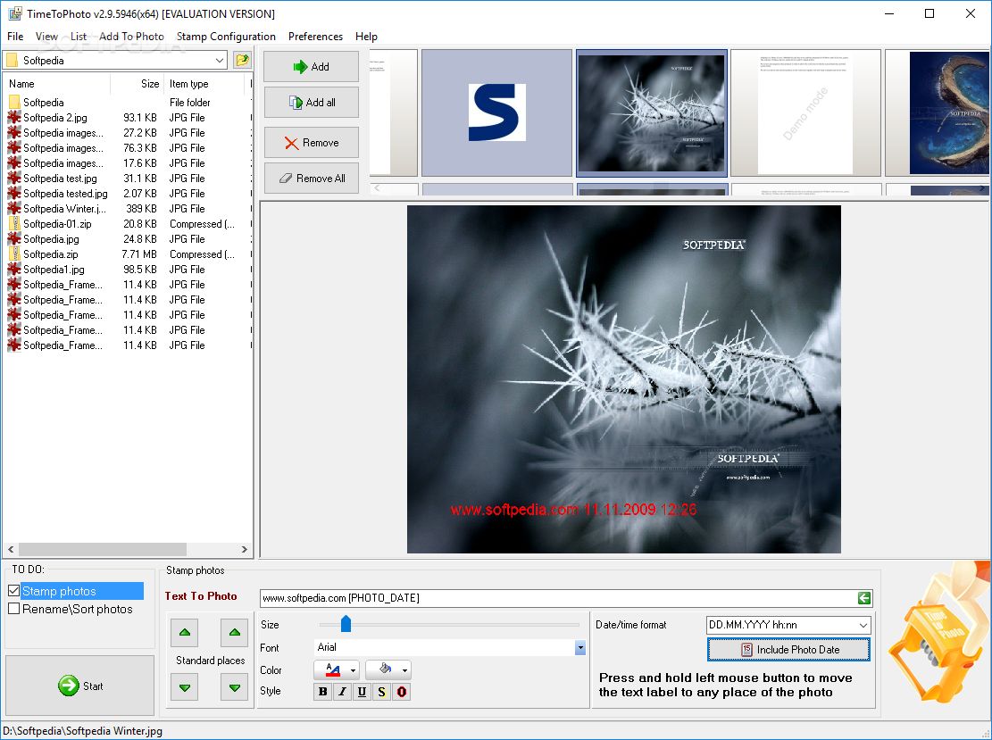
Task: Open the Arial font dropdown
Action: pyautogui.click(x=580, y=648)
